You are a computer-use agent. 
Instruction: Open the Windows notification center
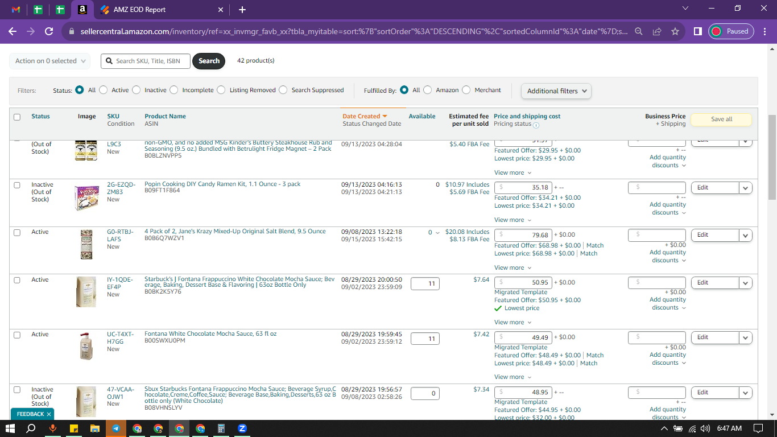(x=758, y=428)
